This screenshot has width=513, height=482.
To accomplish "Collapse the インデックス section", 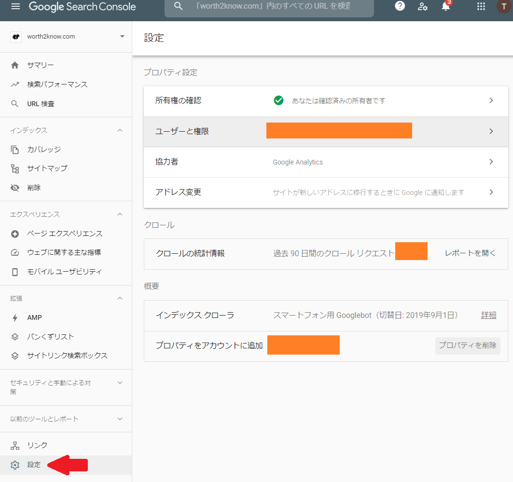I will point(120,130).
